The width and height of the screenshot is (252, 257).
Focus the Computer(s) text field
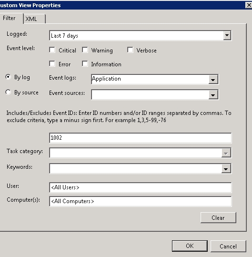(141, 201)
